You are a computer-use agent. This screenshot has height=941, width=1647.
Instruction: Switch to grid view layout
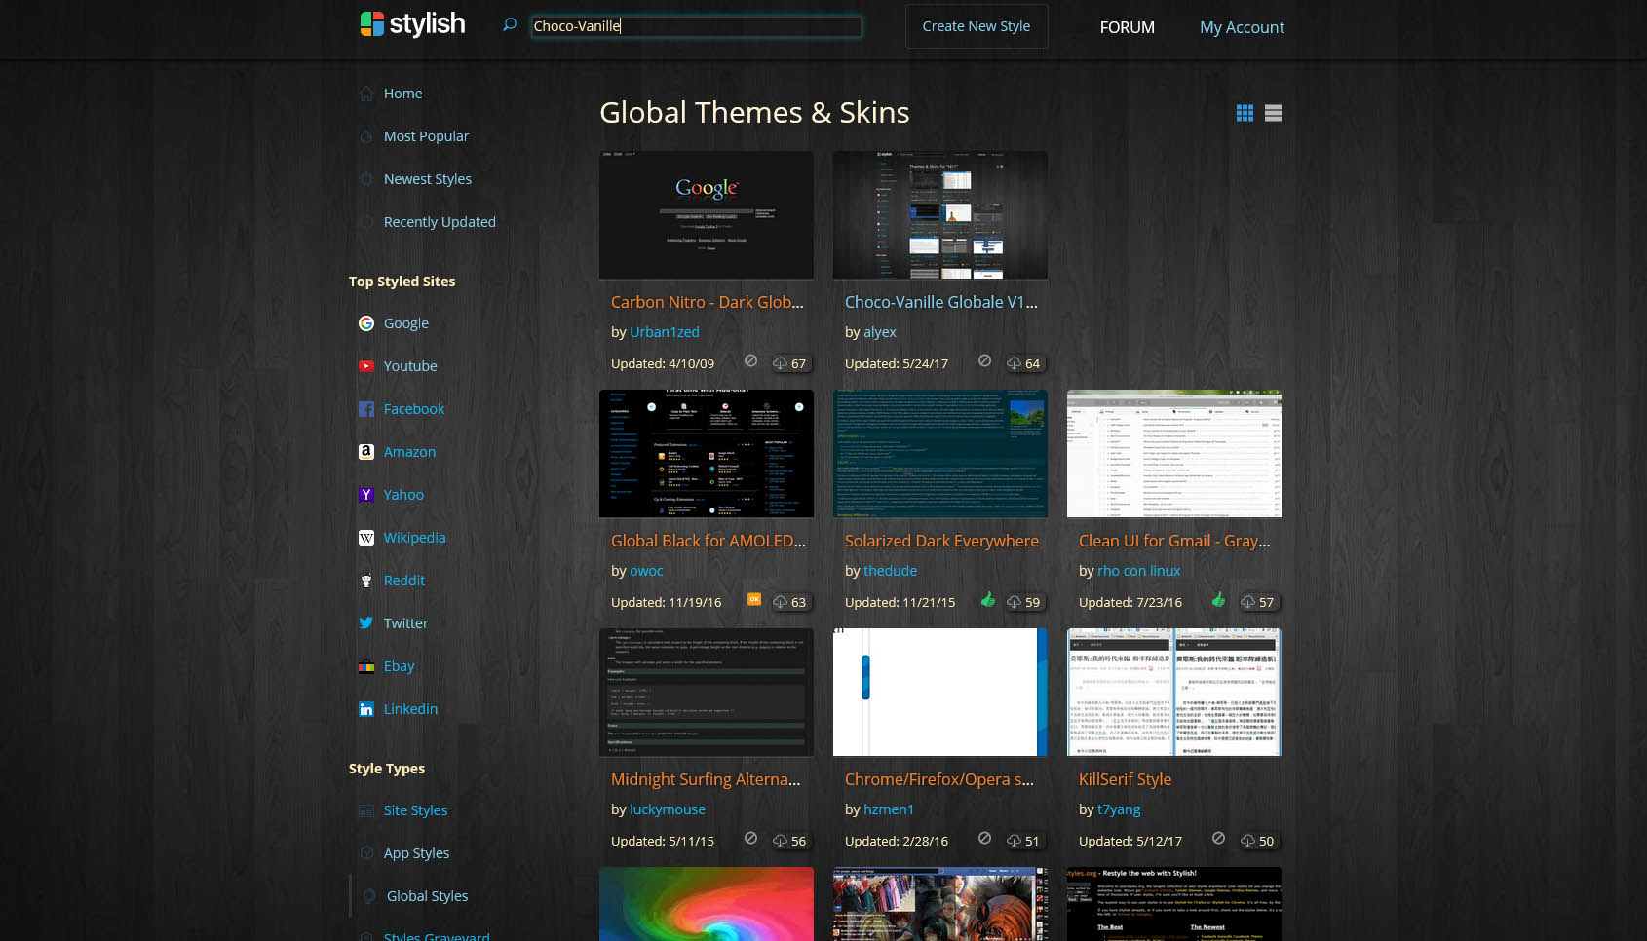pyautogui.click(x=1245, y=113)
